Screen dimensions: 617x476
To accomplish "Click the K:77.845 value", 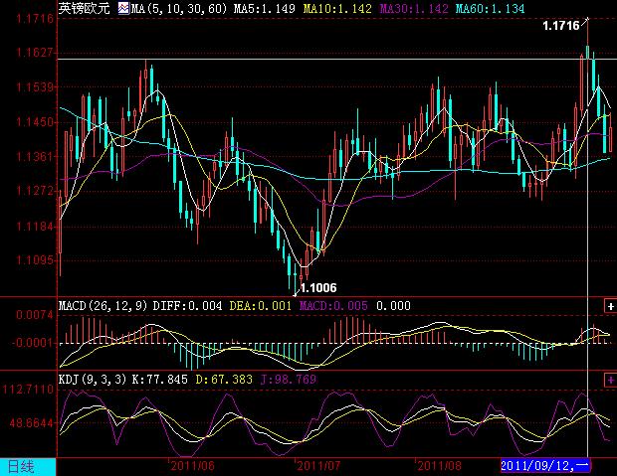I will [x=160, y=380].
